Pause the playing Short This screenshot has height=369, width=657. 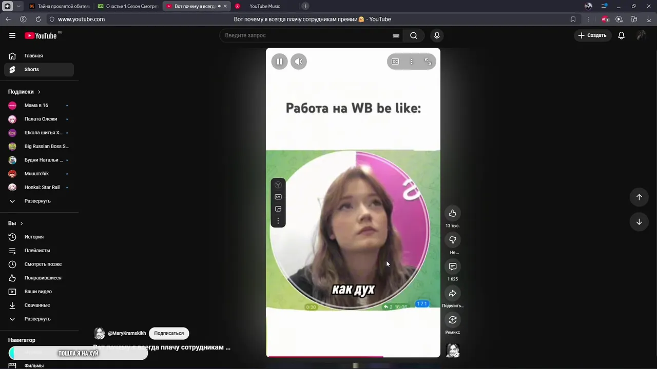(279, 61)
